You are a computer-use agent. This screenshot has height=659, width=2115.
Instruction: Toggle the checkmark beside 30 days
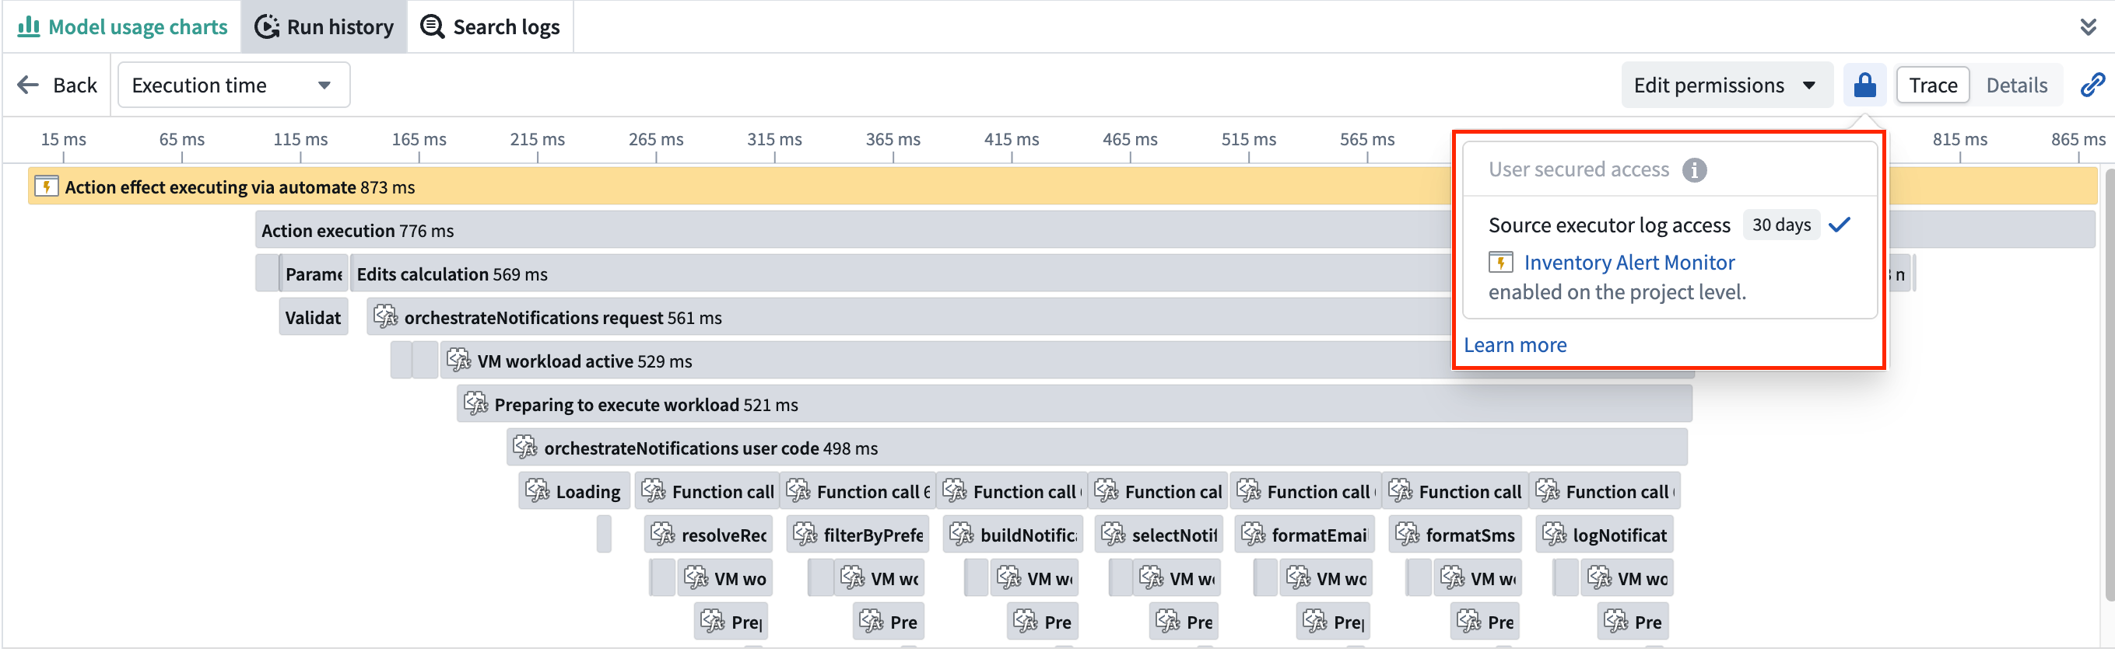point(1839,225)
